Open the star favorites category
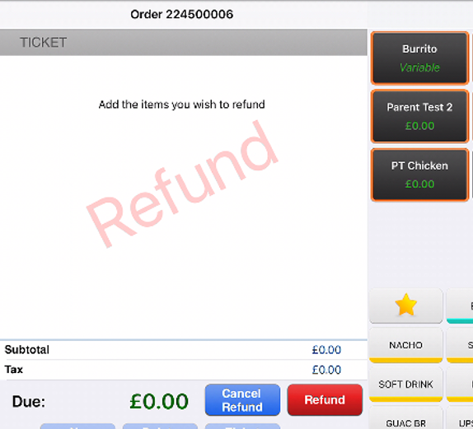Viewport: 473px width, 429px height. click(405, 305)
